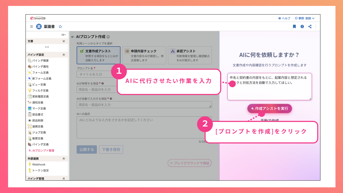This screenshot has height=193, width=343.
Task: Collapse the sidebar with arrow icon
Action: (64, 35)
